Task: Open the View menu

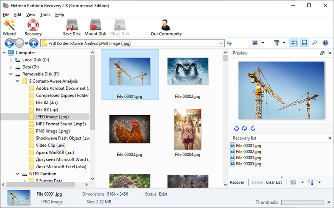Action: pos(31,14)
